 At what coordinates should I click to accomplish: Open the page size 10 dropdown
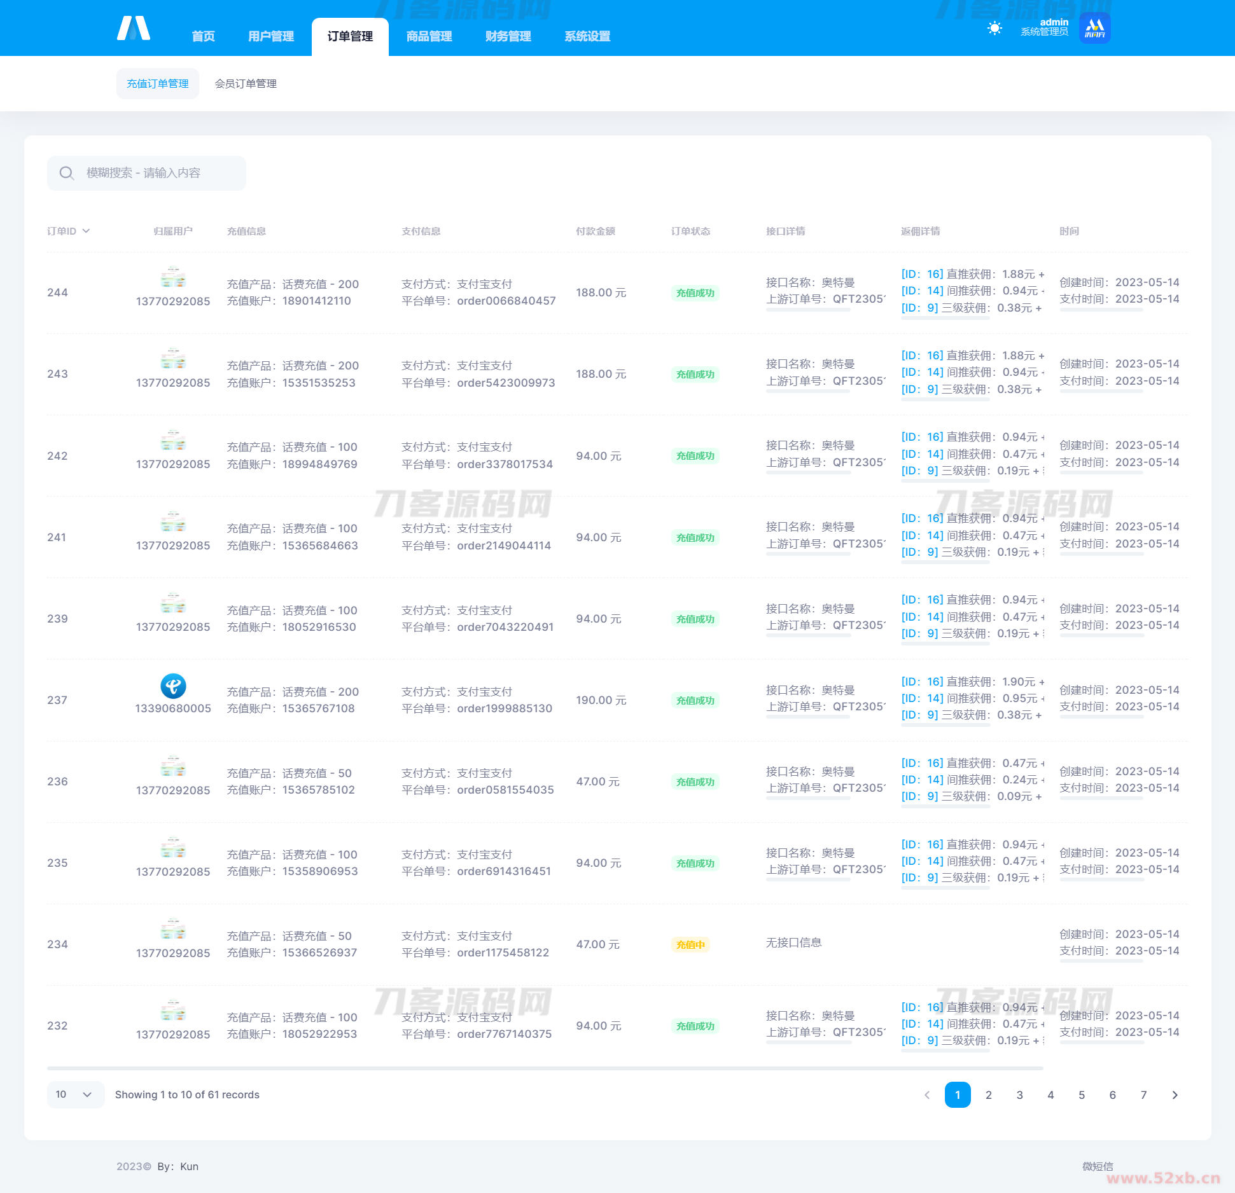(x=74, y=1094)
